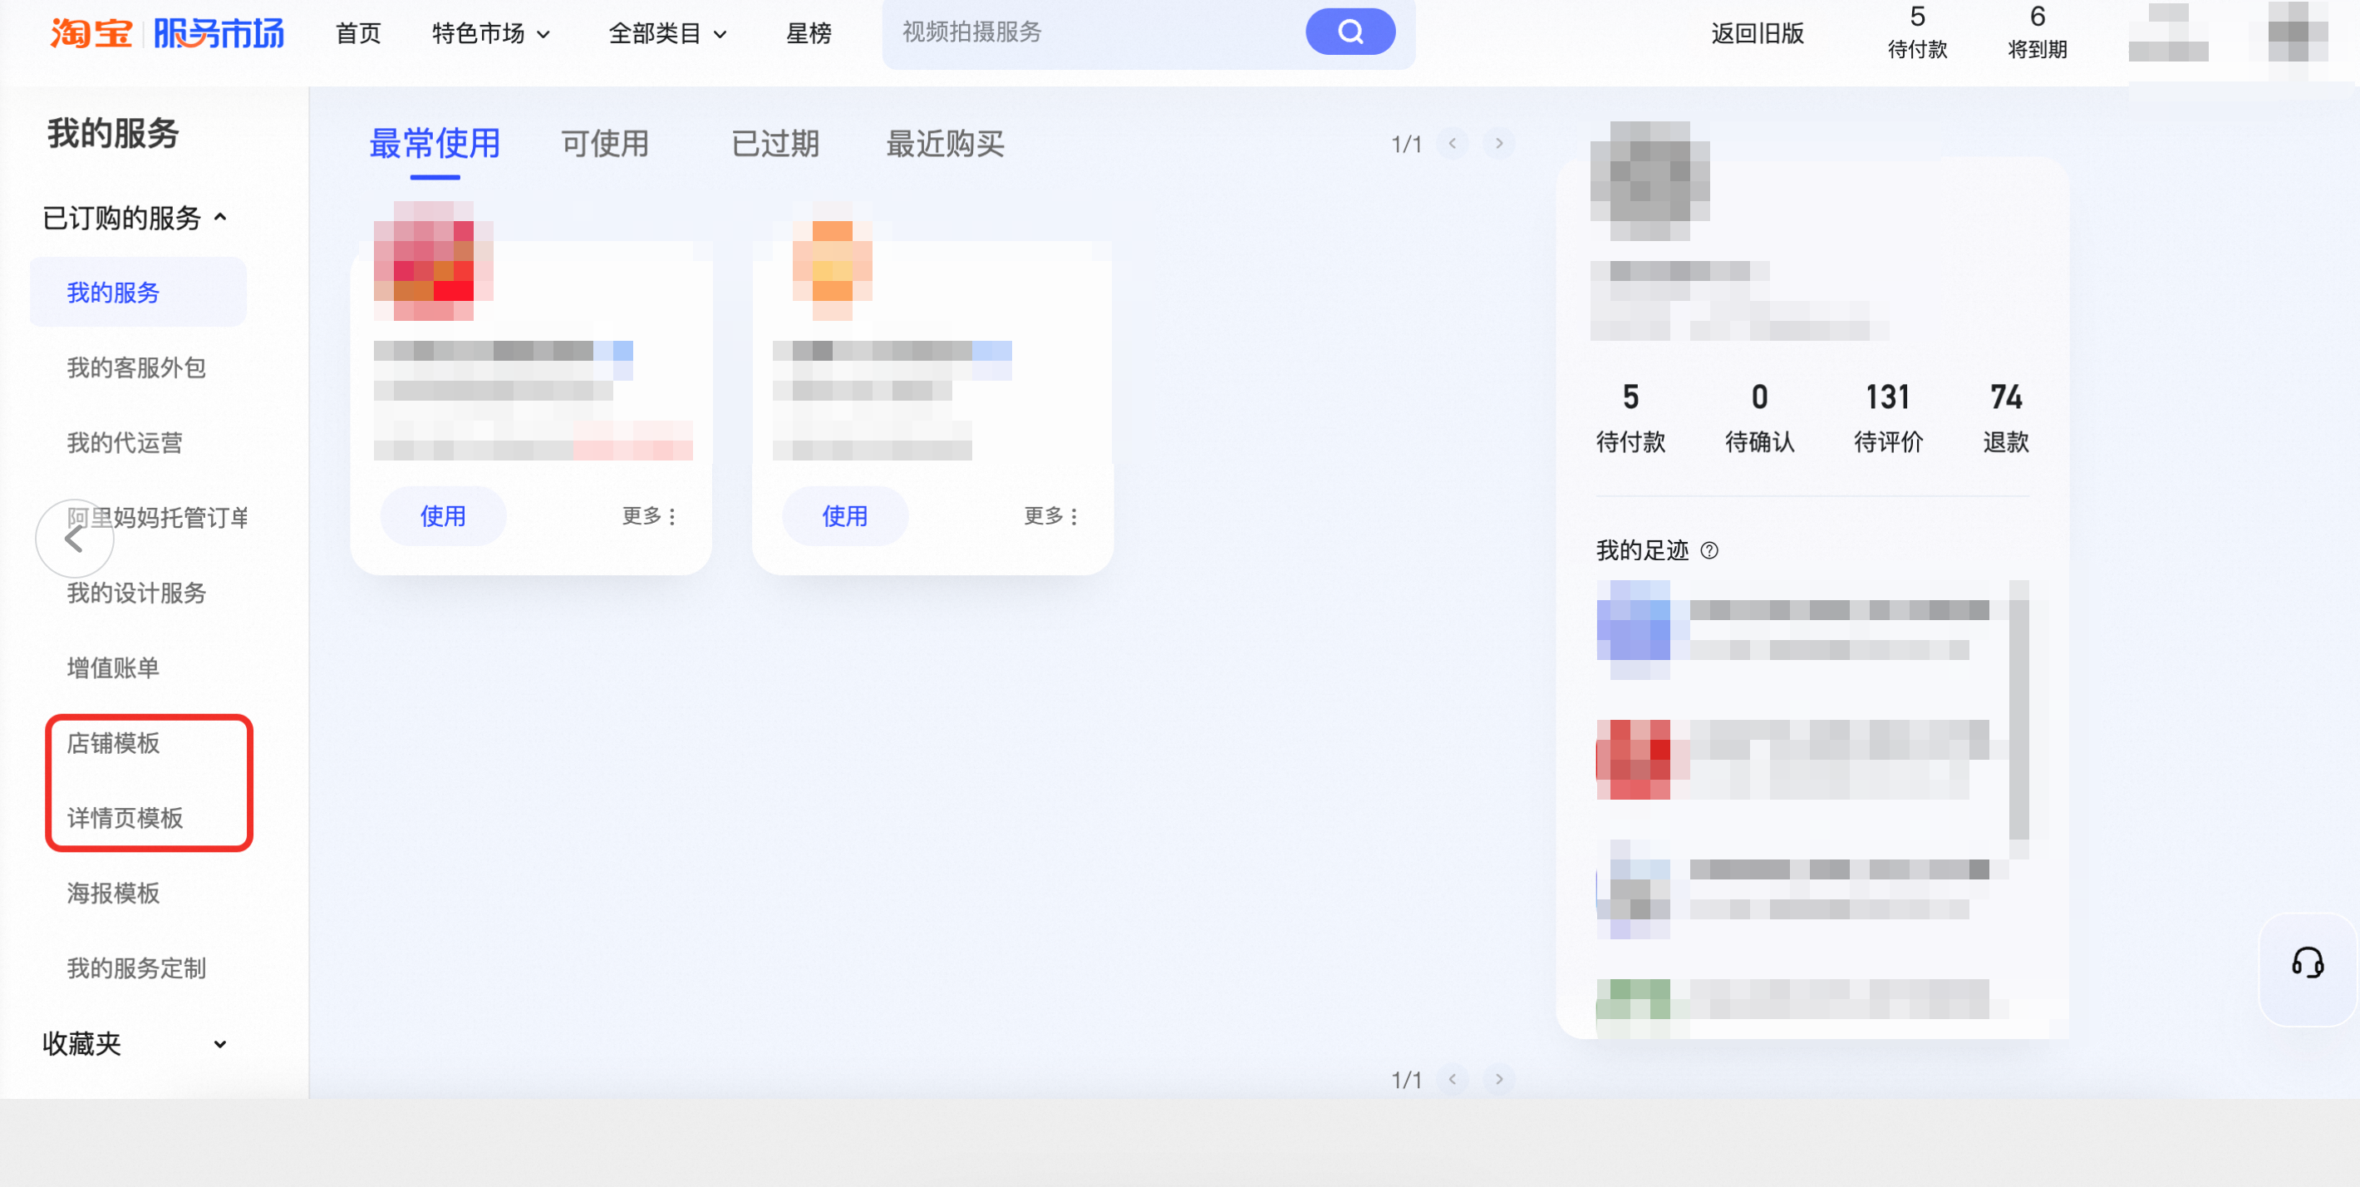Viewport: 2360px width, 1187px height.
Task: Select 海报模板 in the sidebar
Action: coord(113,893)
